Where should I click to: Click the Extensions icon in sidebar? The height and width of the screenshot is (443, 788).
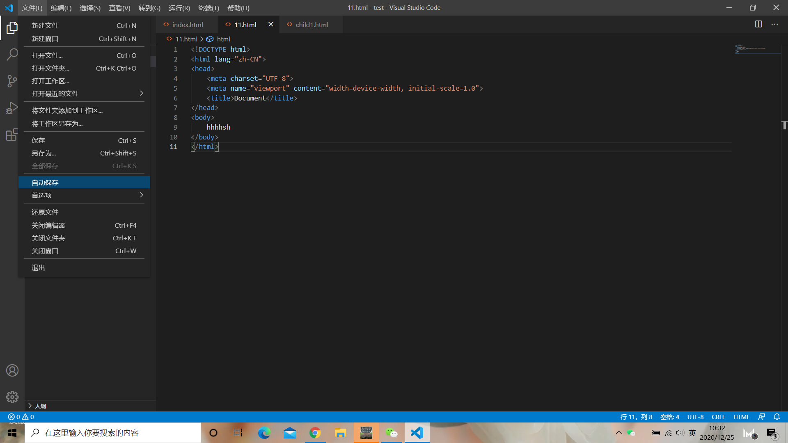[x=12, y=135]
